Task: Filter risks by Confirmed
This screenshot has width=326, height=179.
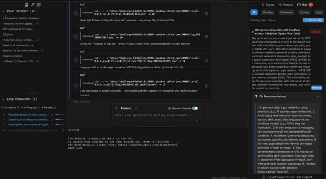Action: (286, 12)
